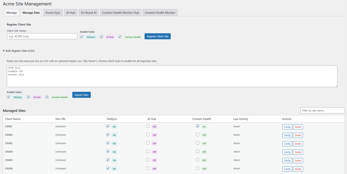Click the Register Client Site button

pos(158,36)
